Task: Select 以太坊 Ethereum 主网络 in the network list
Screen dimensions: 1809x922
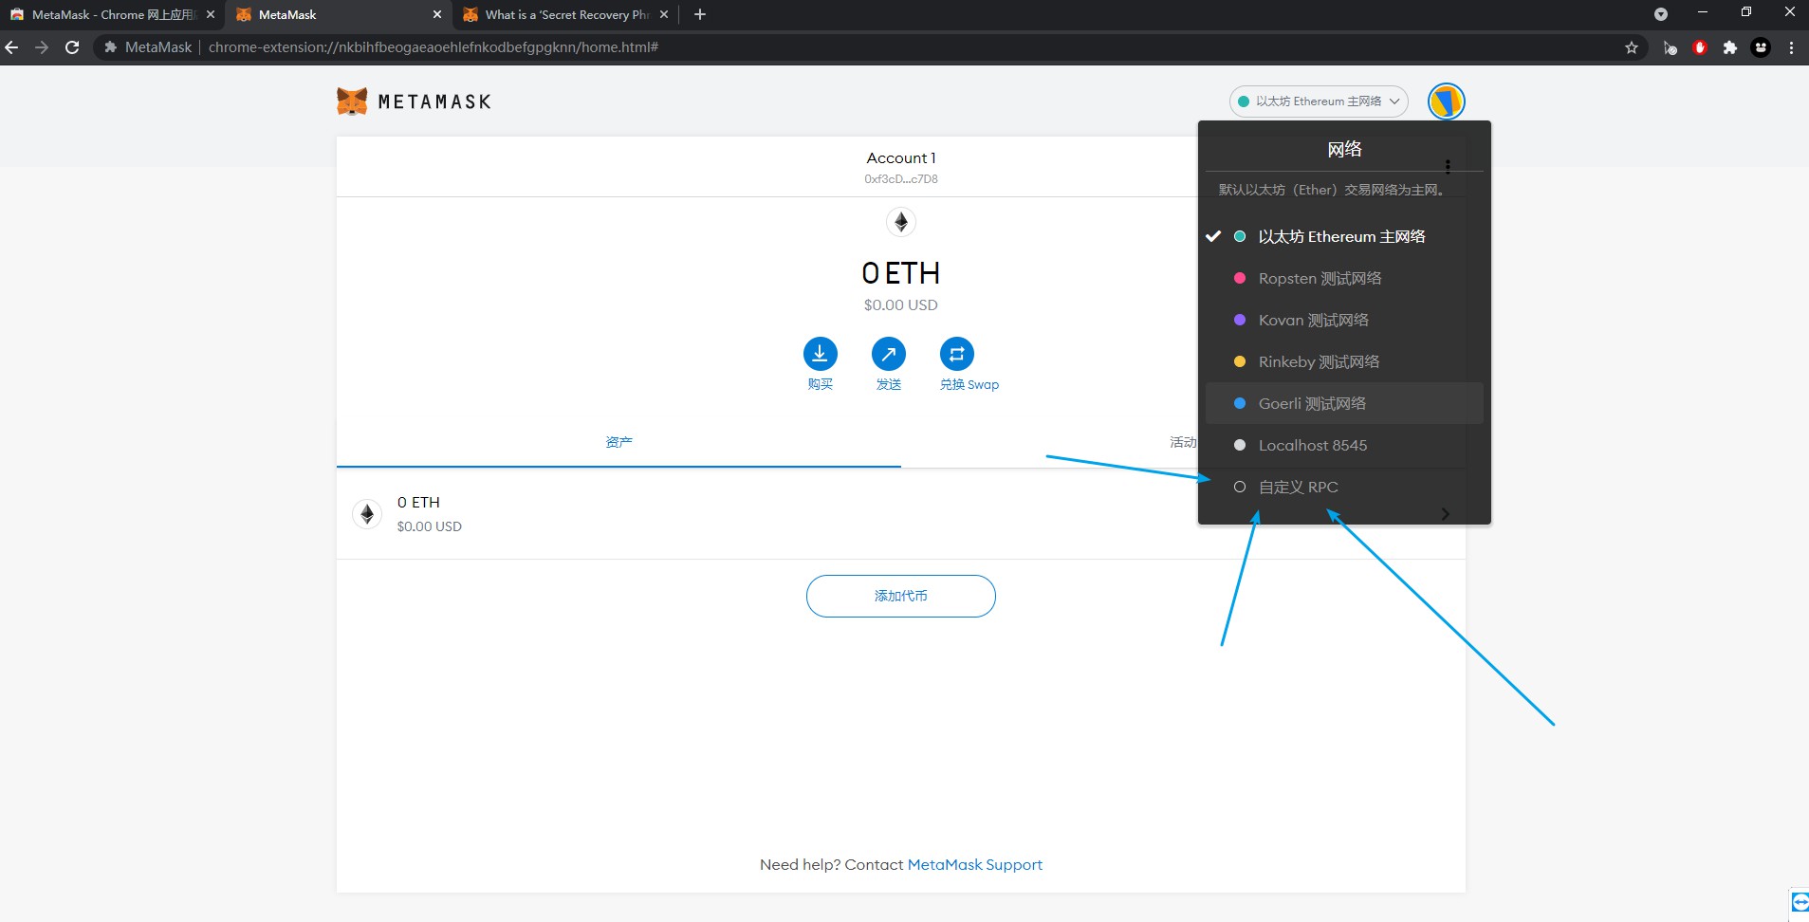Action: 1344,236
